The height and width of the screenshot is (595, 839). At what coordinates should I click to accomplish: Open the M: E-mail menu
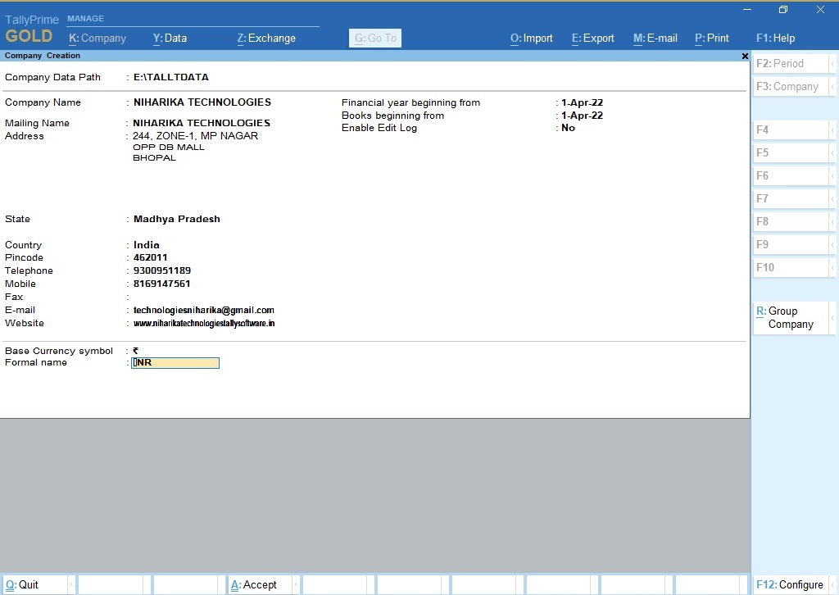pos(655,38)
